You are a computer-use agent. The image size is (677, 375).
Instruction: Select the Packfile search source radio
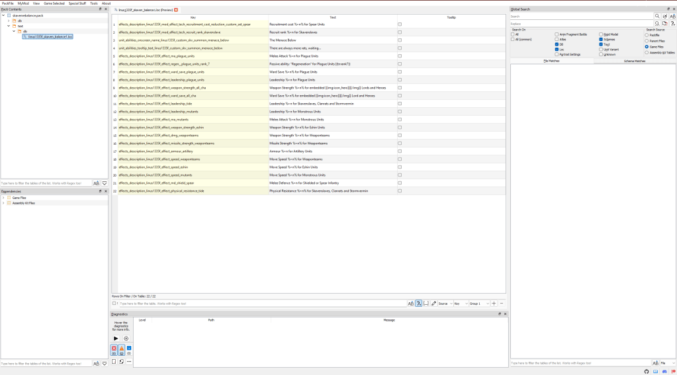(x=647, y=35)
